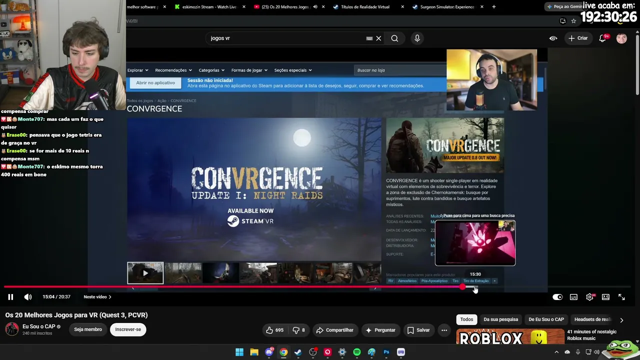Select the 'De Eu Sou o CAP' chip
The height and width of the screenshot is (360, 640).
[546, 319]
